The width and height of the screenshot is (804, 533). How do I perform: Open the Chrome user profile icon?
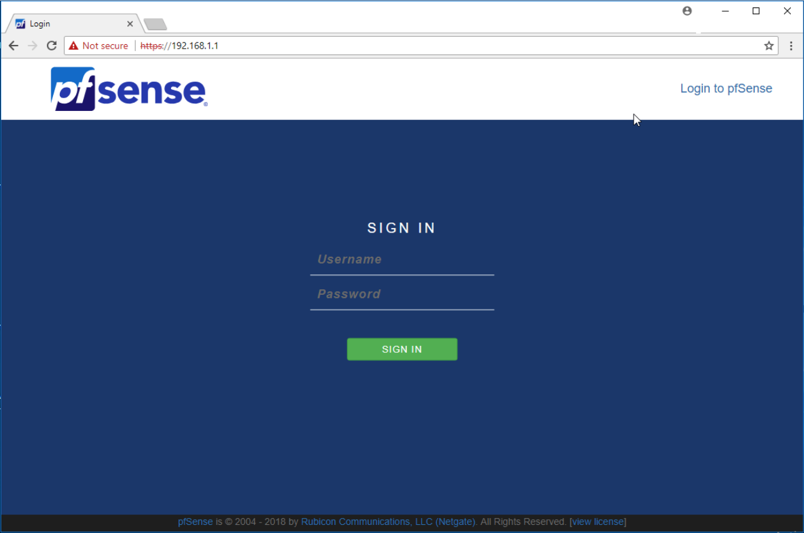[687, 11]
